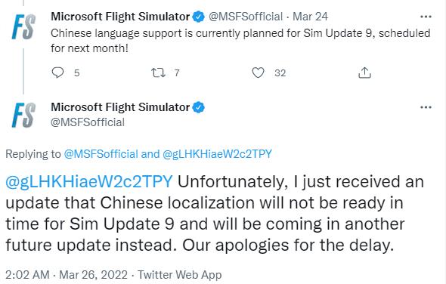Screen dimensions: 446x284
Task: Open @MSFSofficial handle next to Mar 24
Action: click(246, 17)
